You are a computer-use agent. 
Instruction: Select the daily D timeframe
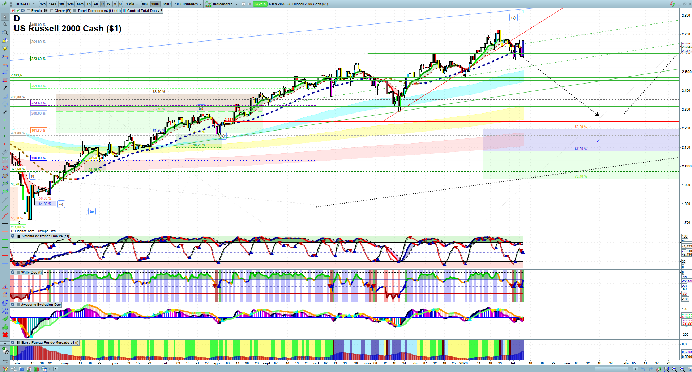click(102, 4)
